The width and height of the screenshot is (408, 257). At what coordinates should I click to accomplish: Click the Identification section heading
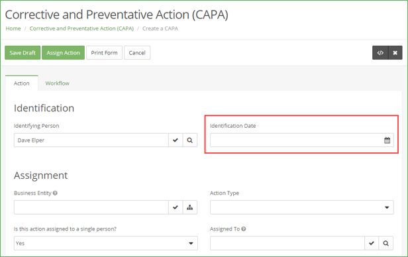[44, 108]
